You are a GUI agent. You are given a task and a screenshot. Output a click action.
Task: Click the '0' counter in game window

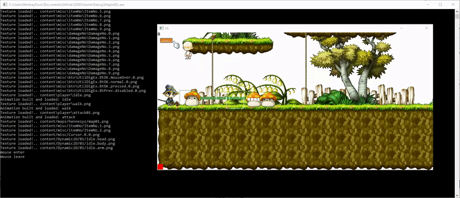click(159, 34)
